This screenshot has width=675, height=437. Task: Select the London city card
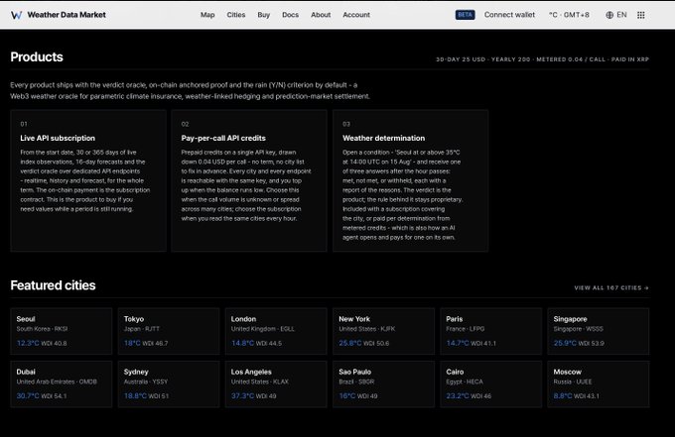tap(276, 331)
